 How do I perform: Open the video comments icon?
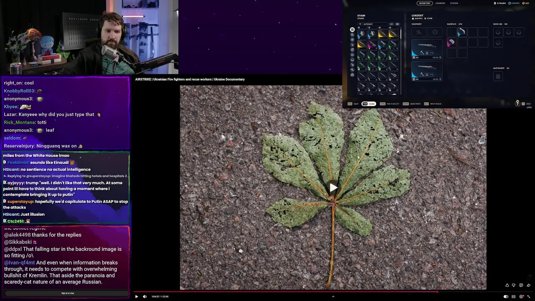(521, 285)
